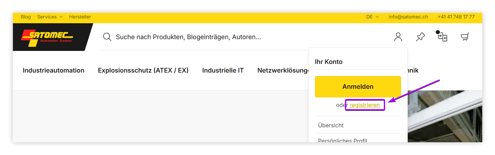Open the Hersteller link
Viewport: 495px width, 155px height.
click(x=80, y=17)
